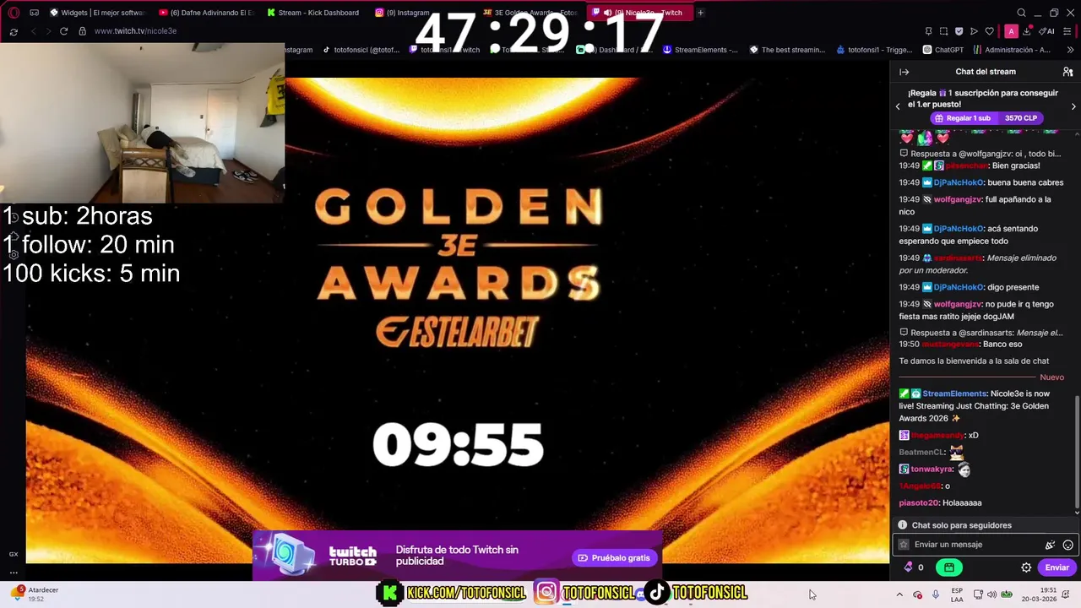Click the twitch.tv/nicole3e address bar

tap(135, 31)
